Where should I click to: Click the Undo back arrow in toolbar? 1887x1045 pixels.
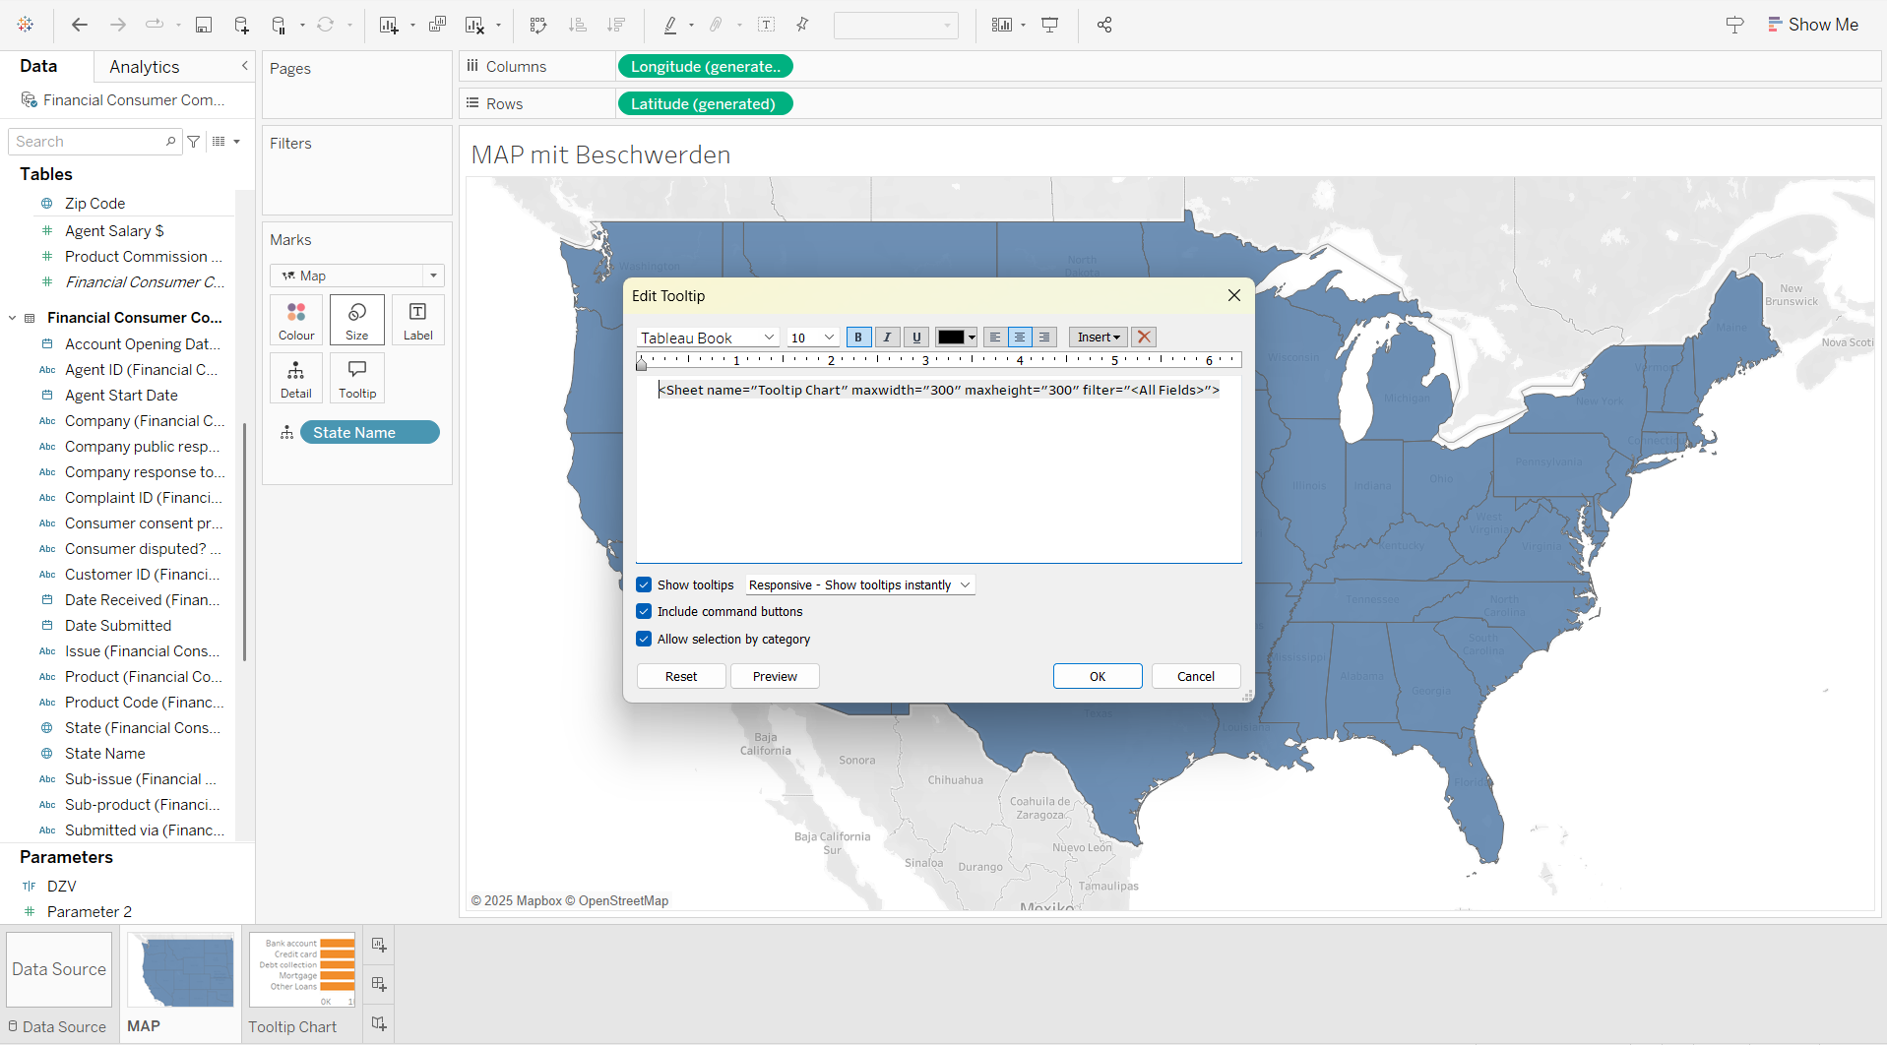coord(80,25)
